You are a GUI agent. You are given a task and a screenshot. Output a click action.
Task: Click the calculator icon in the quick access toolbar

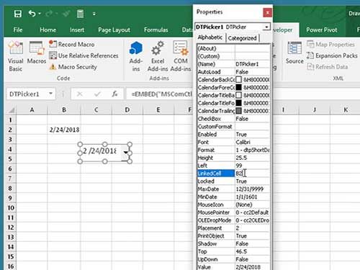[80, 14]
